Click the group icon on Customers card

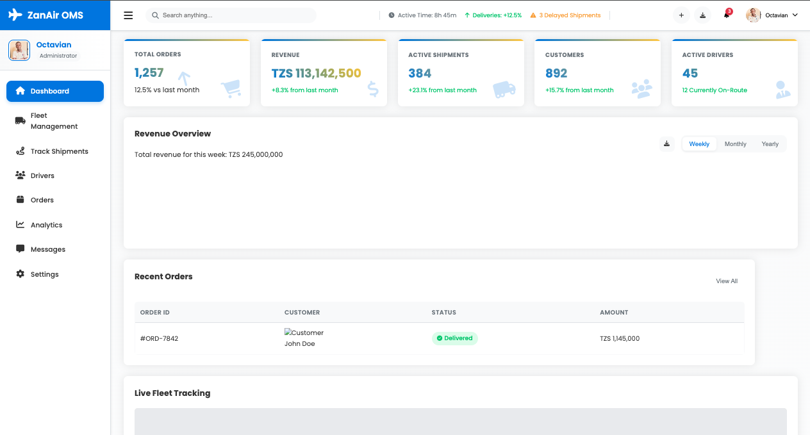pyautogui.click(x=641, y=89)
